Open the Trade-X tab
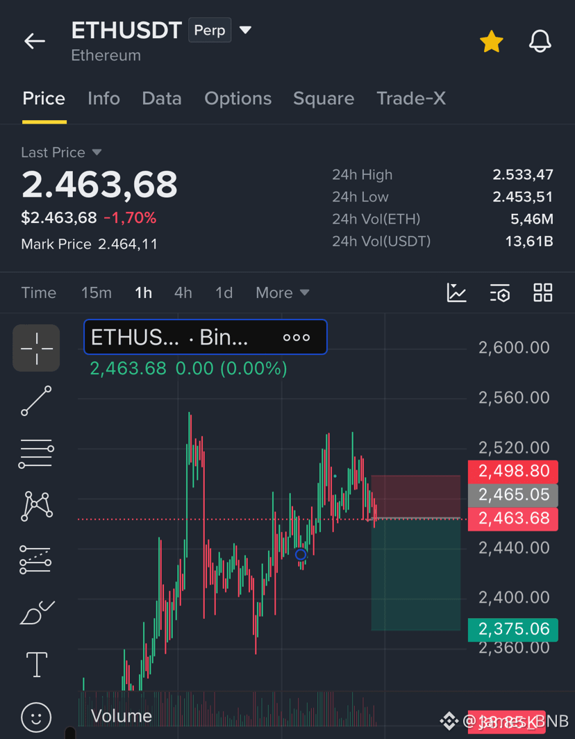 click(x=411, y=99)
